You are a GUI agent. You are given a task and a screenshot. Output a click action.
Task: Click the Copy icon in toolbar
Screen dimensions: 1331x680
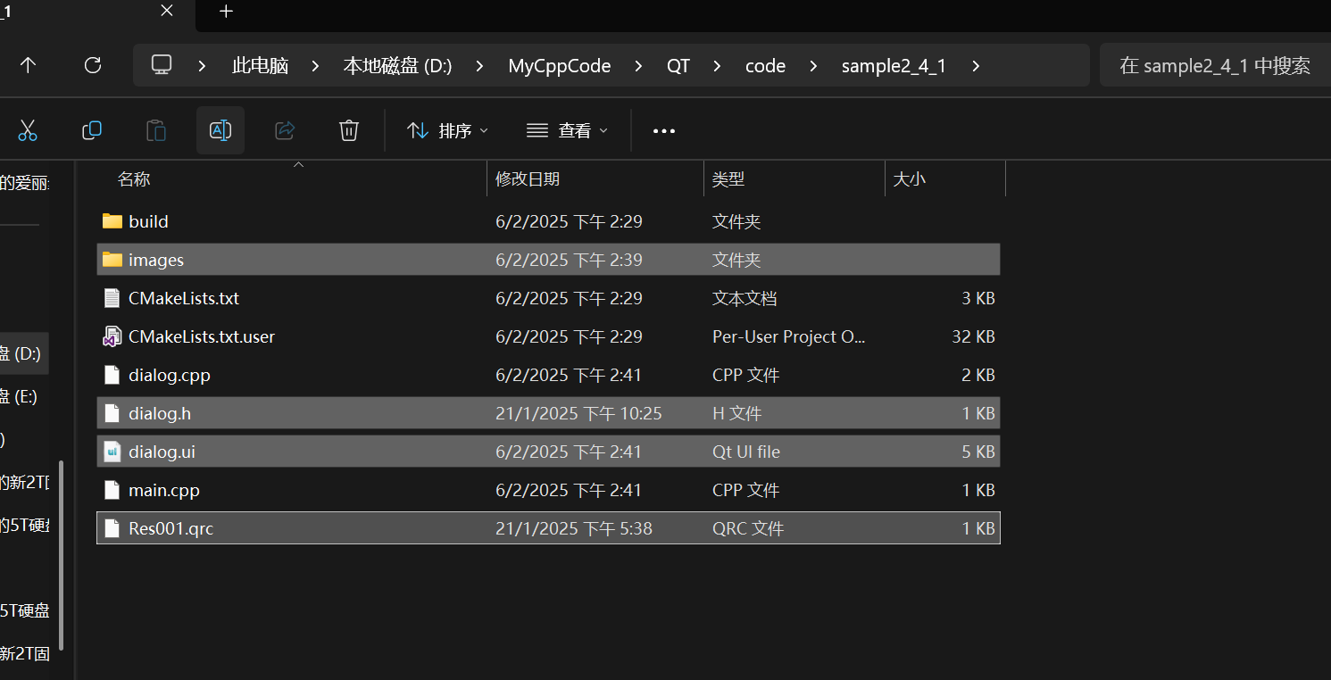[91, 130]
